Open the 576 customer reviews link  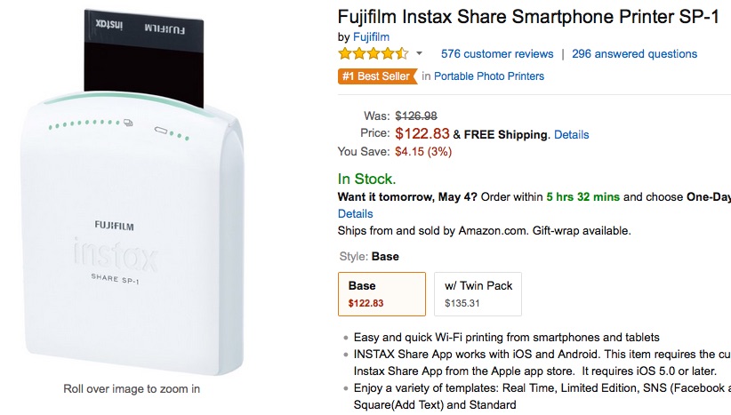pos(497,54)
